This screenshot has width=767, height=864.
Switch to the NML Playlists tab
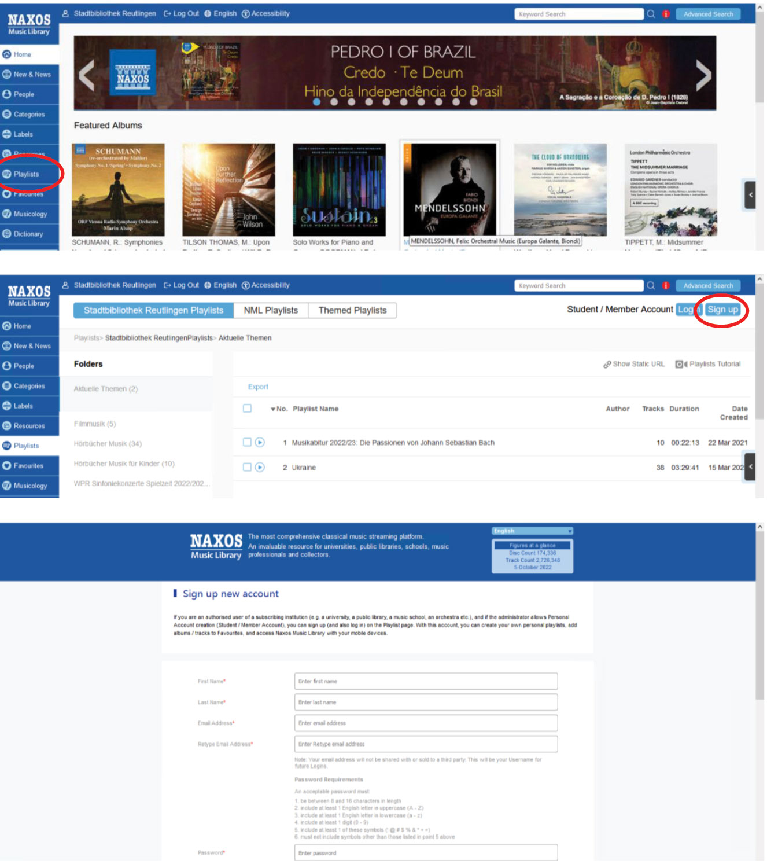coord(271,311)
